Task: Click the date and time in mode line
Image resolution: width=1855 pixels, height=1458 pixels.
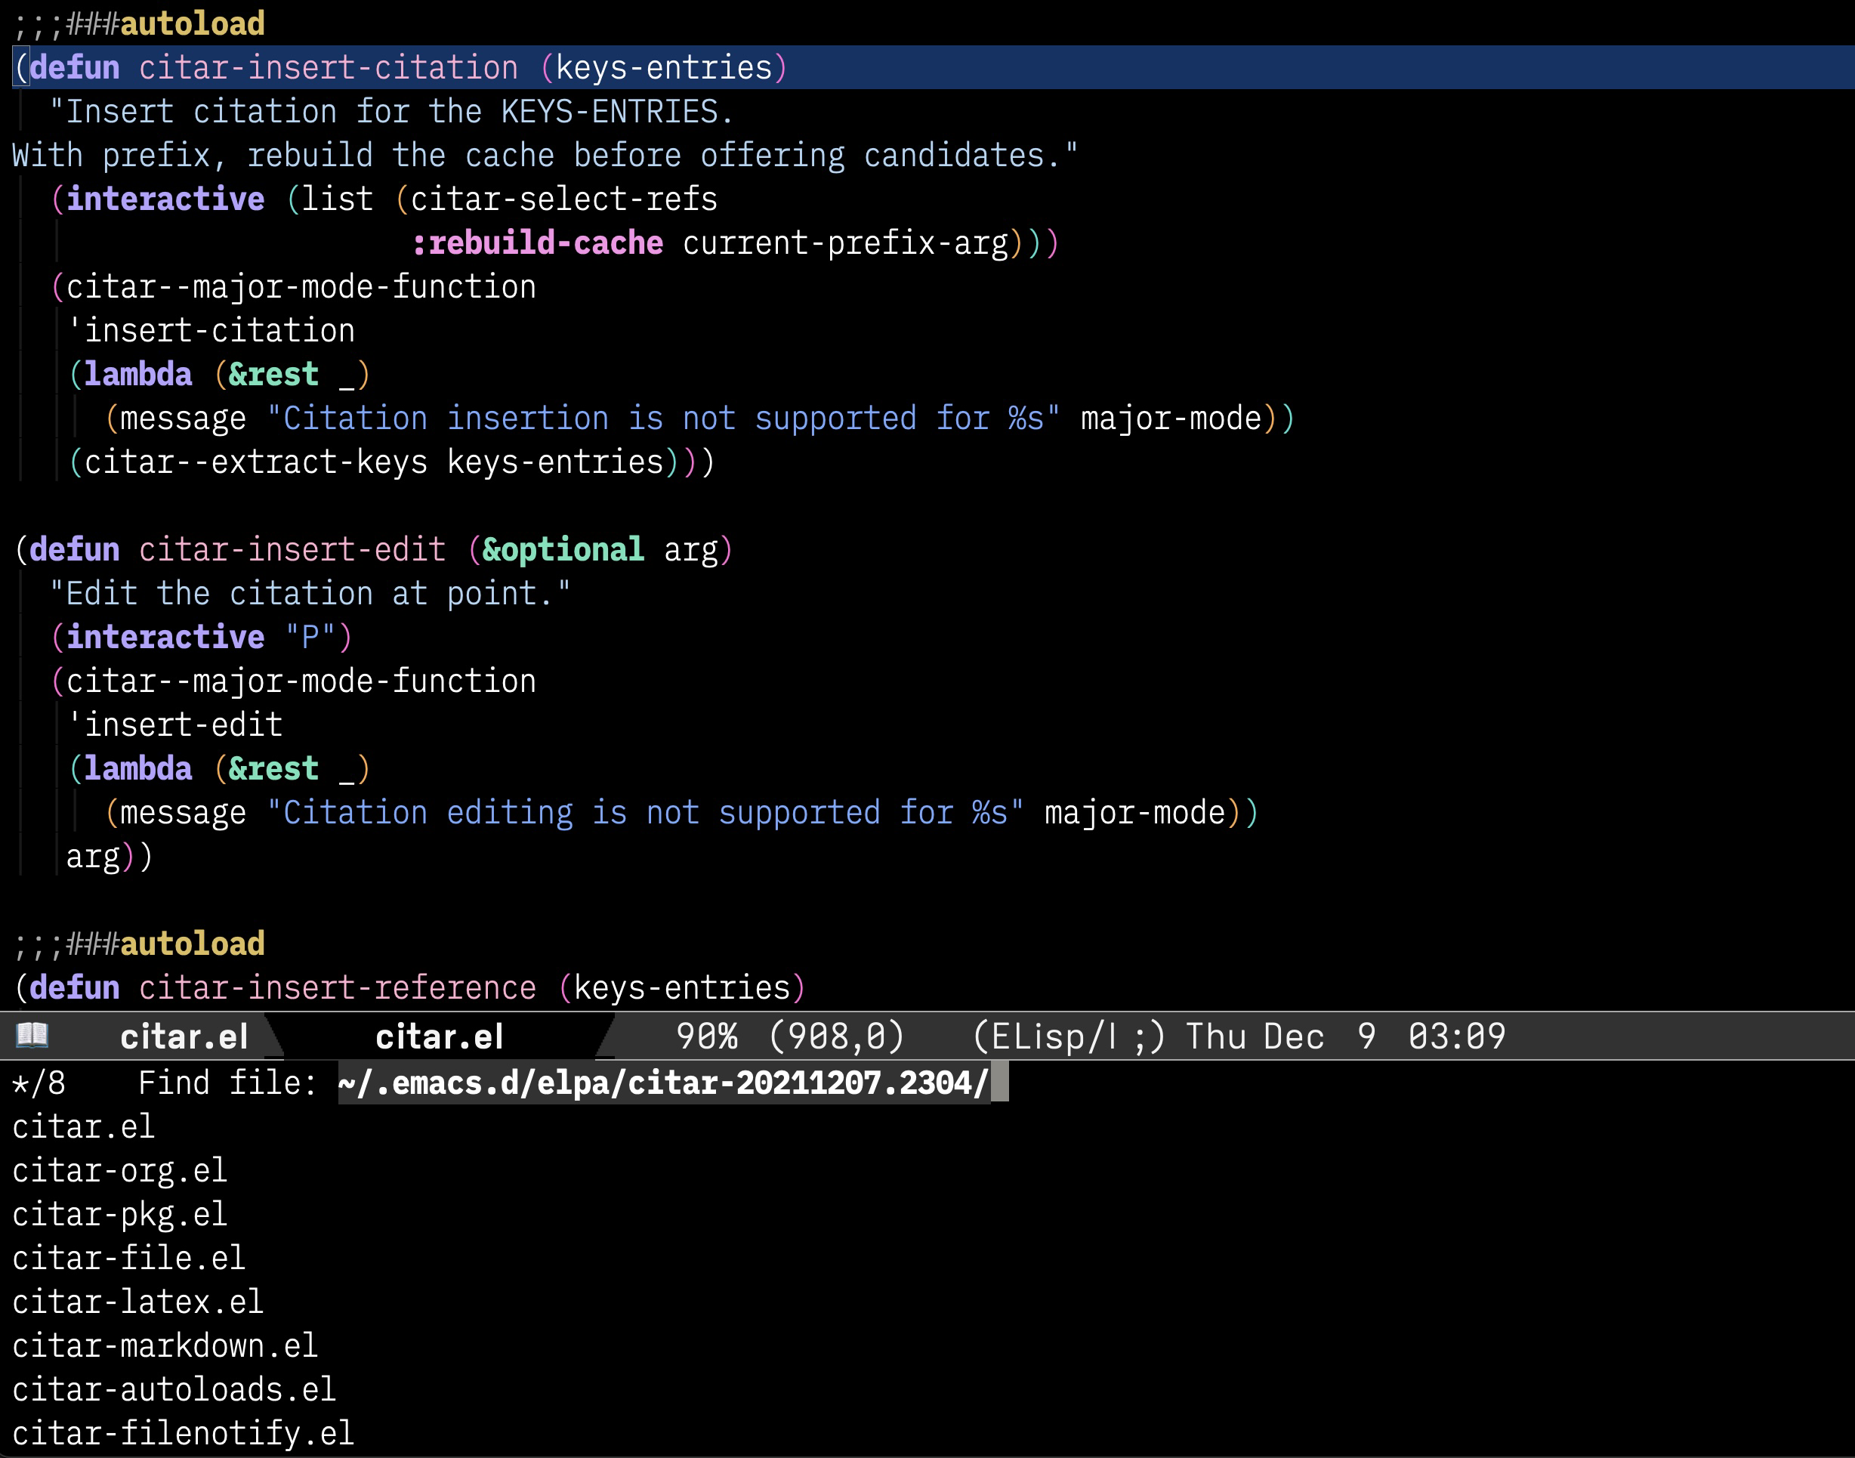Action: click(x=1346, y=1036)
